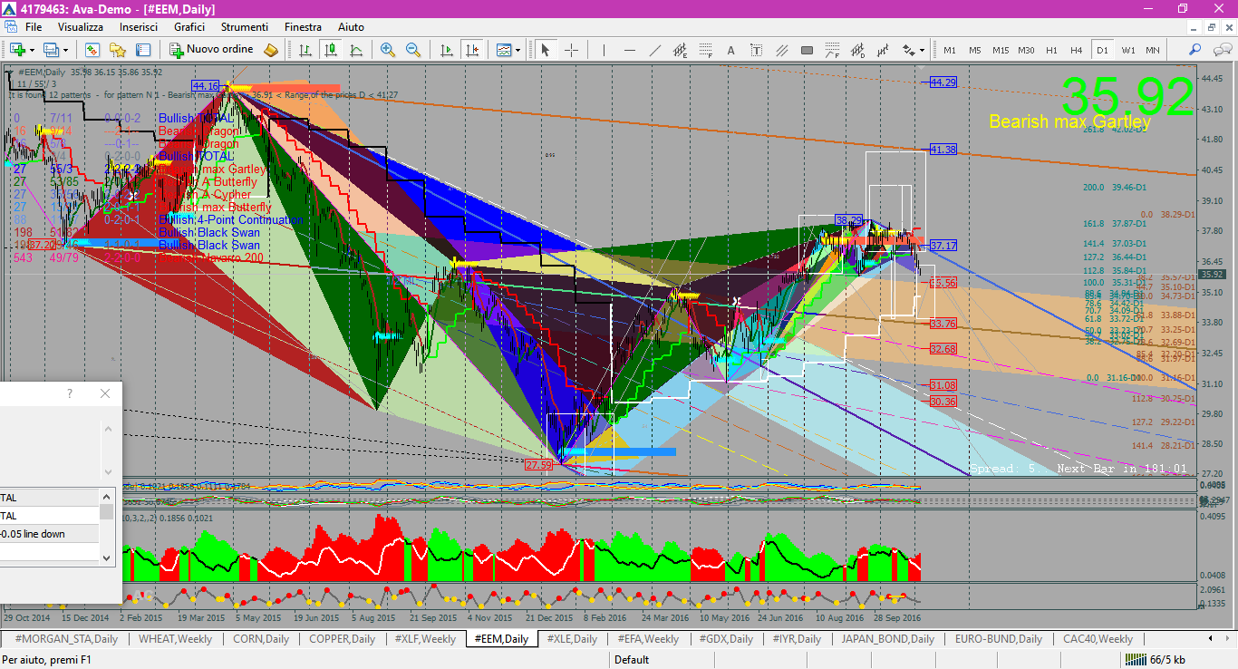Expand the arrows tool dropdown
1238x669 pixels.
923,50
